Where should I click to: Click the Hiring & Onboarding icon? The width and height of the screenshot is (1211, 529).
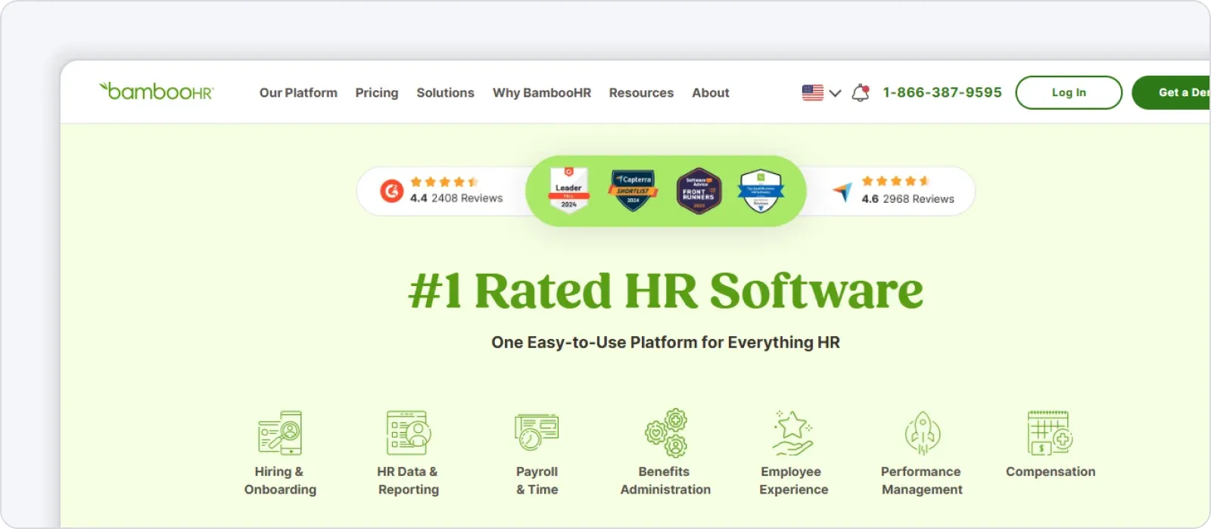coord(280,433)
